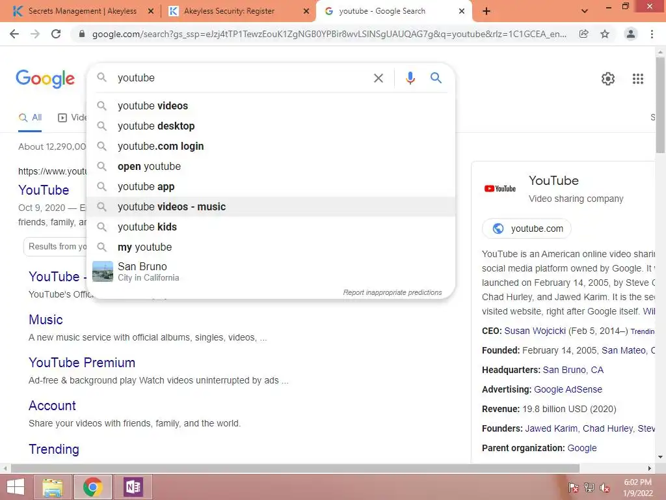The image size is (666, 500).
Task: Start voice search with microphone
Action: tap(410, 78)
